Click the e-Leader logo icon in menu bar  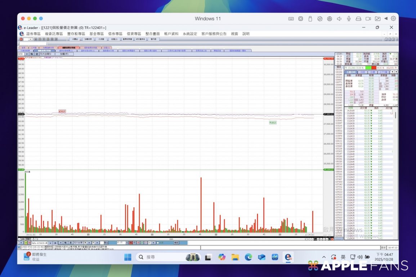click(22, 34)
